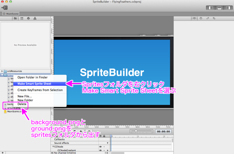Image resolution: width=234 pixels, height=154 pixels.
Task: Click the SpriteBuilder stage canvas logo
Action: [x=112, y=73]
